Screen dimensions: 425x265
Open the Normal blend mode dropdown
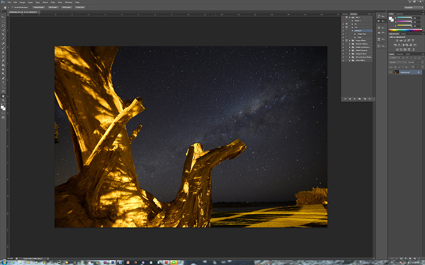pos(398,62)
